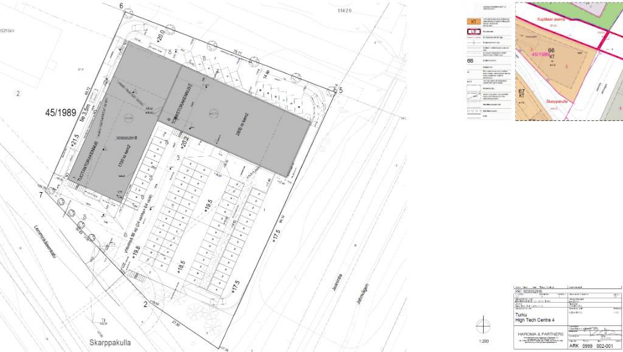Select the 45/1989 plot label on site plan

coord(60,112)
